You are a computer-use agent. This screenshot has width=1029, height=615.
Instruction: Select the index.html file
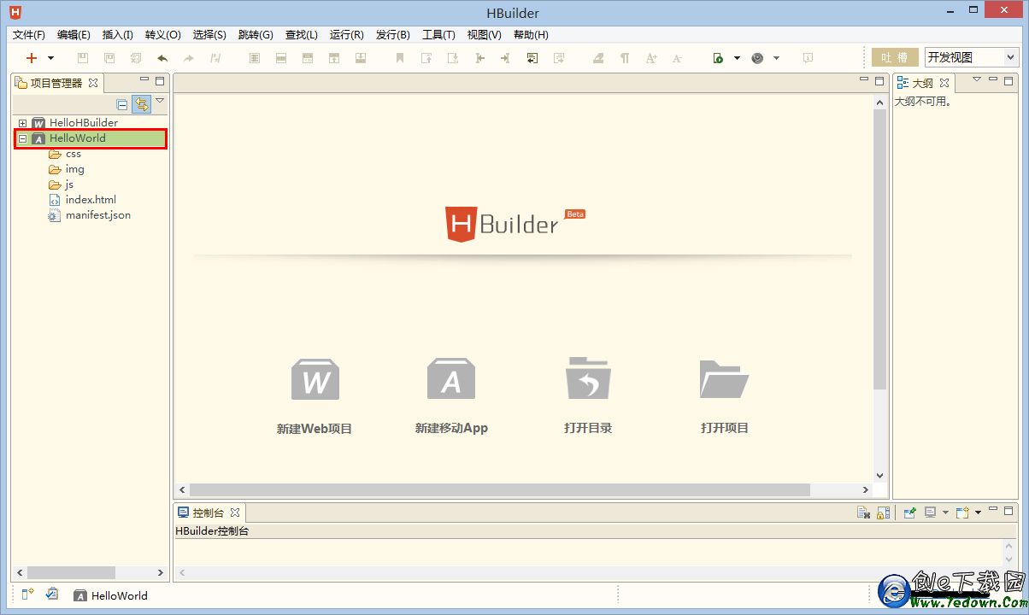point(91,200)
